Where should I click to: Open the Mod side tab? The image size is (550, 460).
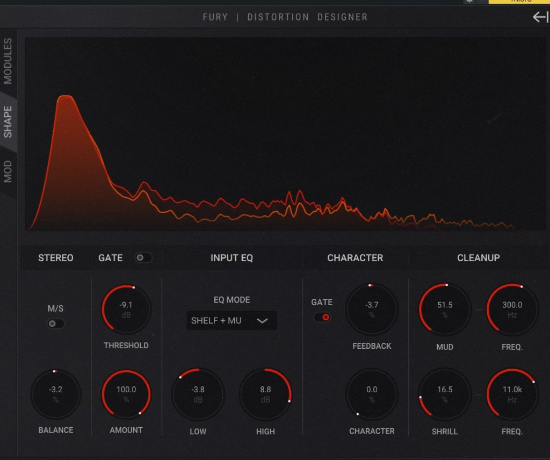tap(8, 171)
